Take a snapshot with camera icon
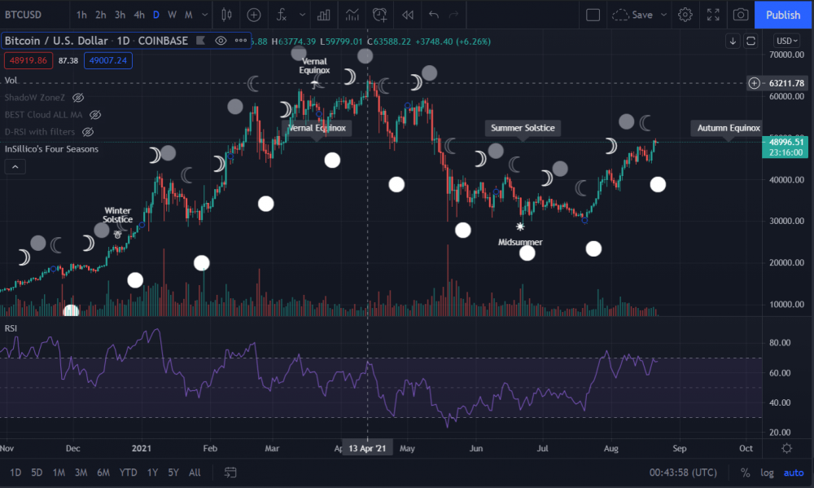 tap(740, 15)
